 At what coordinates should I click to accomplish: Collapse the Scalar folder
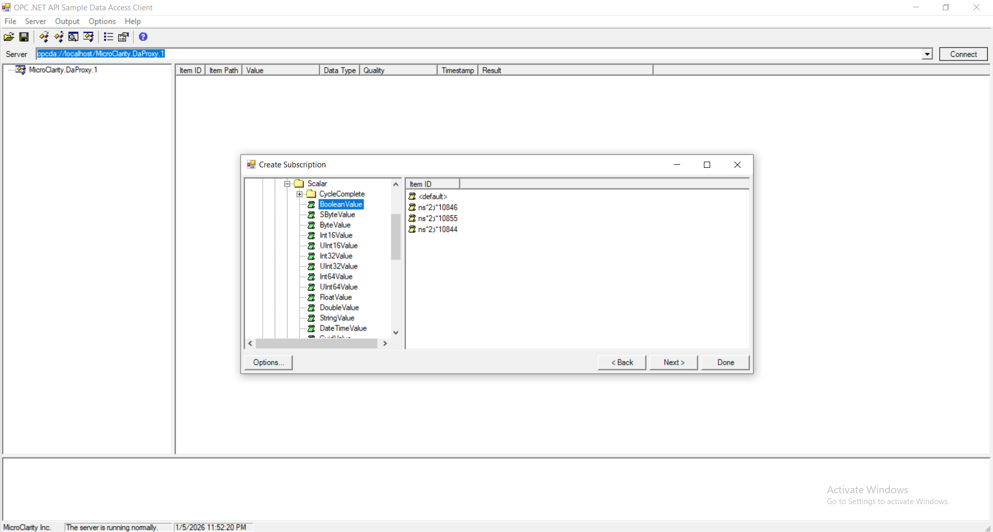pos(287,183)
